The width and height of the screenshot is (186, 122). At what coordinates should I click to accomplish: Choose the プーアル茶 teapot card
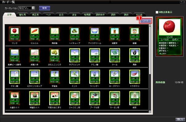[95, 98]
